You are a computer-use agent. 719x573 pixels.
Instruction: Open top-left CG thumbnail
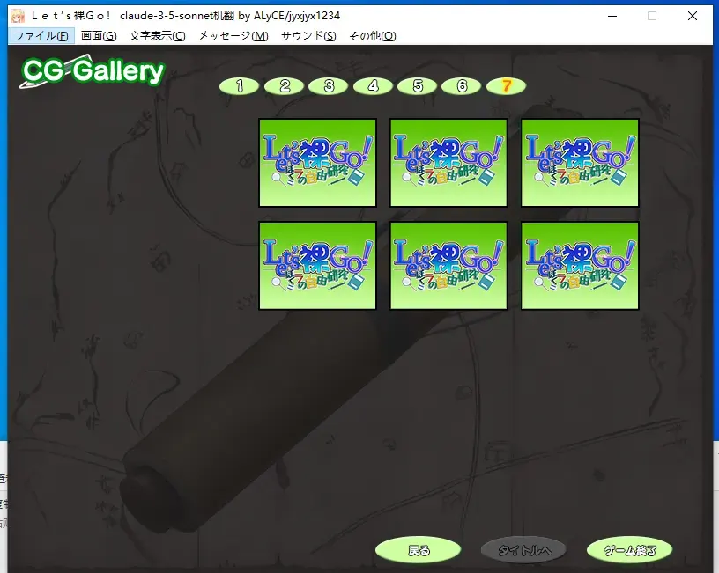pyautogui.click(x=318, y=163)
